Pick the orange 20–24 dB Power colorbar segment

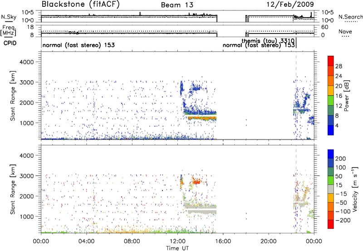[x=331, y=81]
